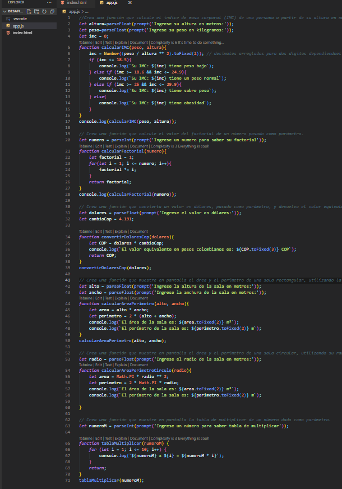Expand the .vscode folder in Explorer

coord(19,19)
